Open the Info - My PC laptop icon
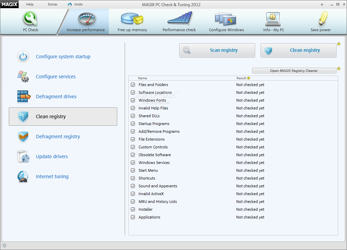 pos(273,19)
